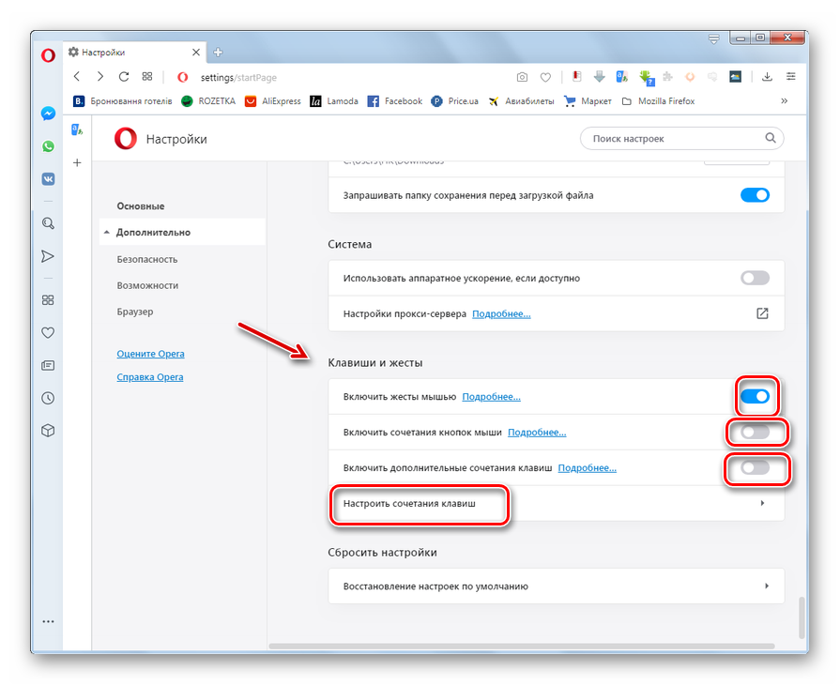Open Основные settings section
The image size is (840, 685).
(x=141, y=206)
